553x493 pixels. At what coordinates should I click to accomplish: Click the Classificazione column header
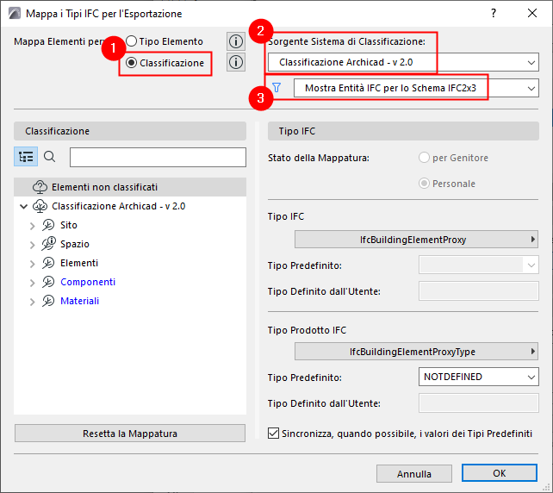130,131
